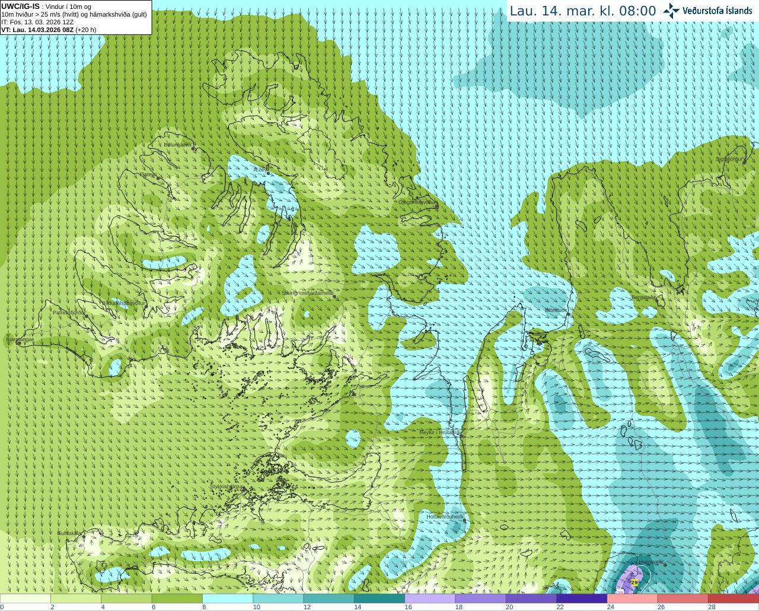
Task: Click the 22–24 m/s indigo swatch
Action: (582, 599)
